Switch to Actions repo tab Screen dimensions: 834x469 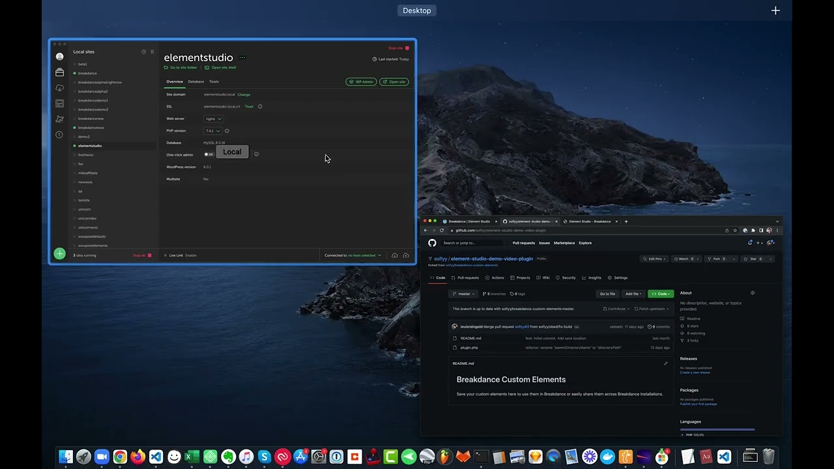(495, 278)
